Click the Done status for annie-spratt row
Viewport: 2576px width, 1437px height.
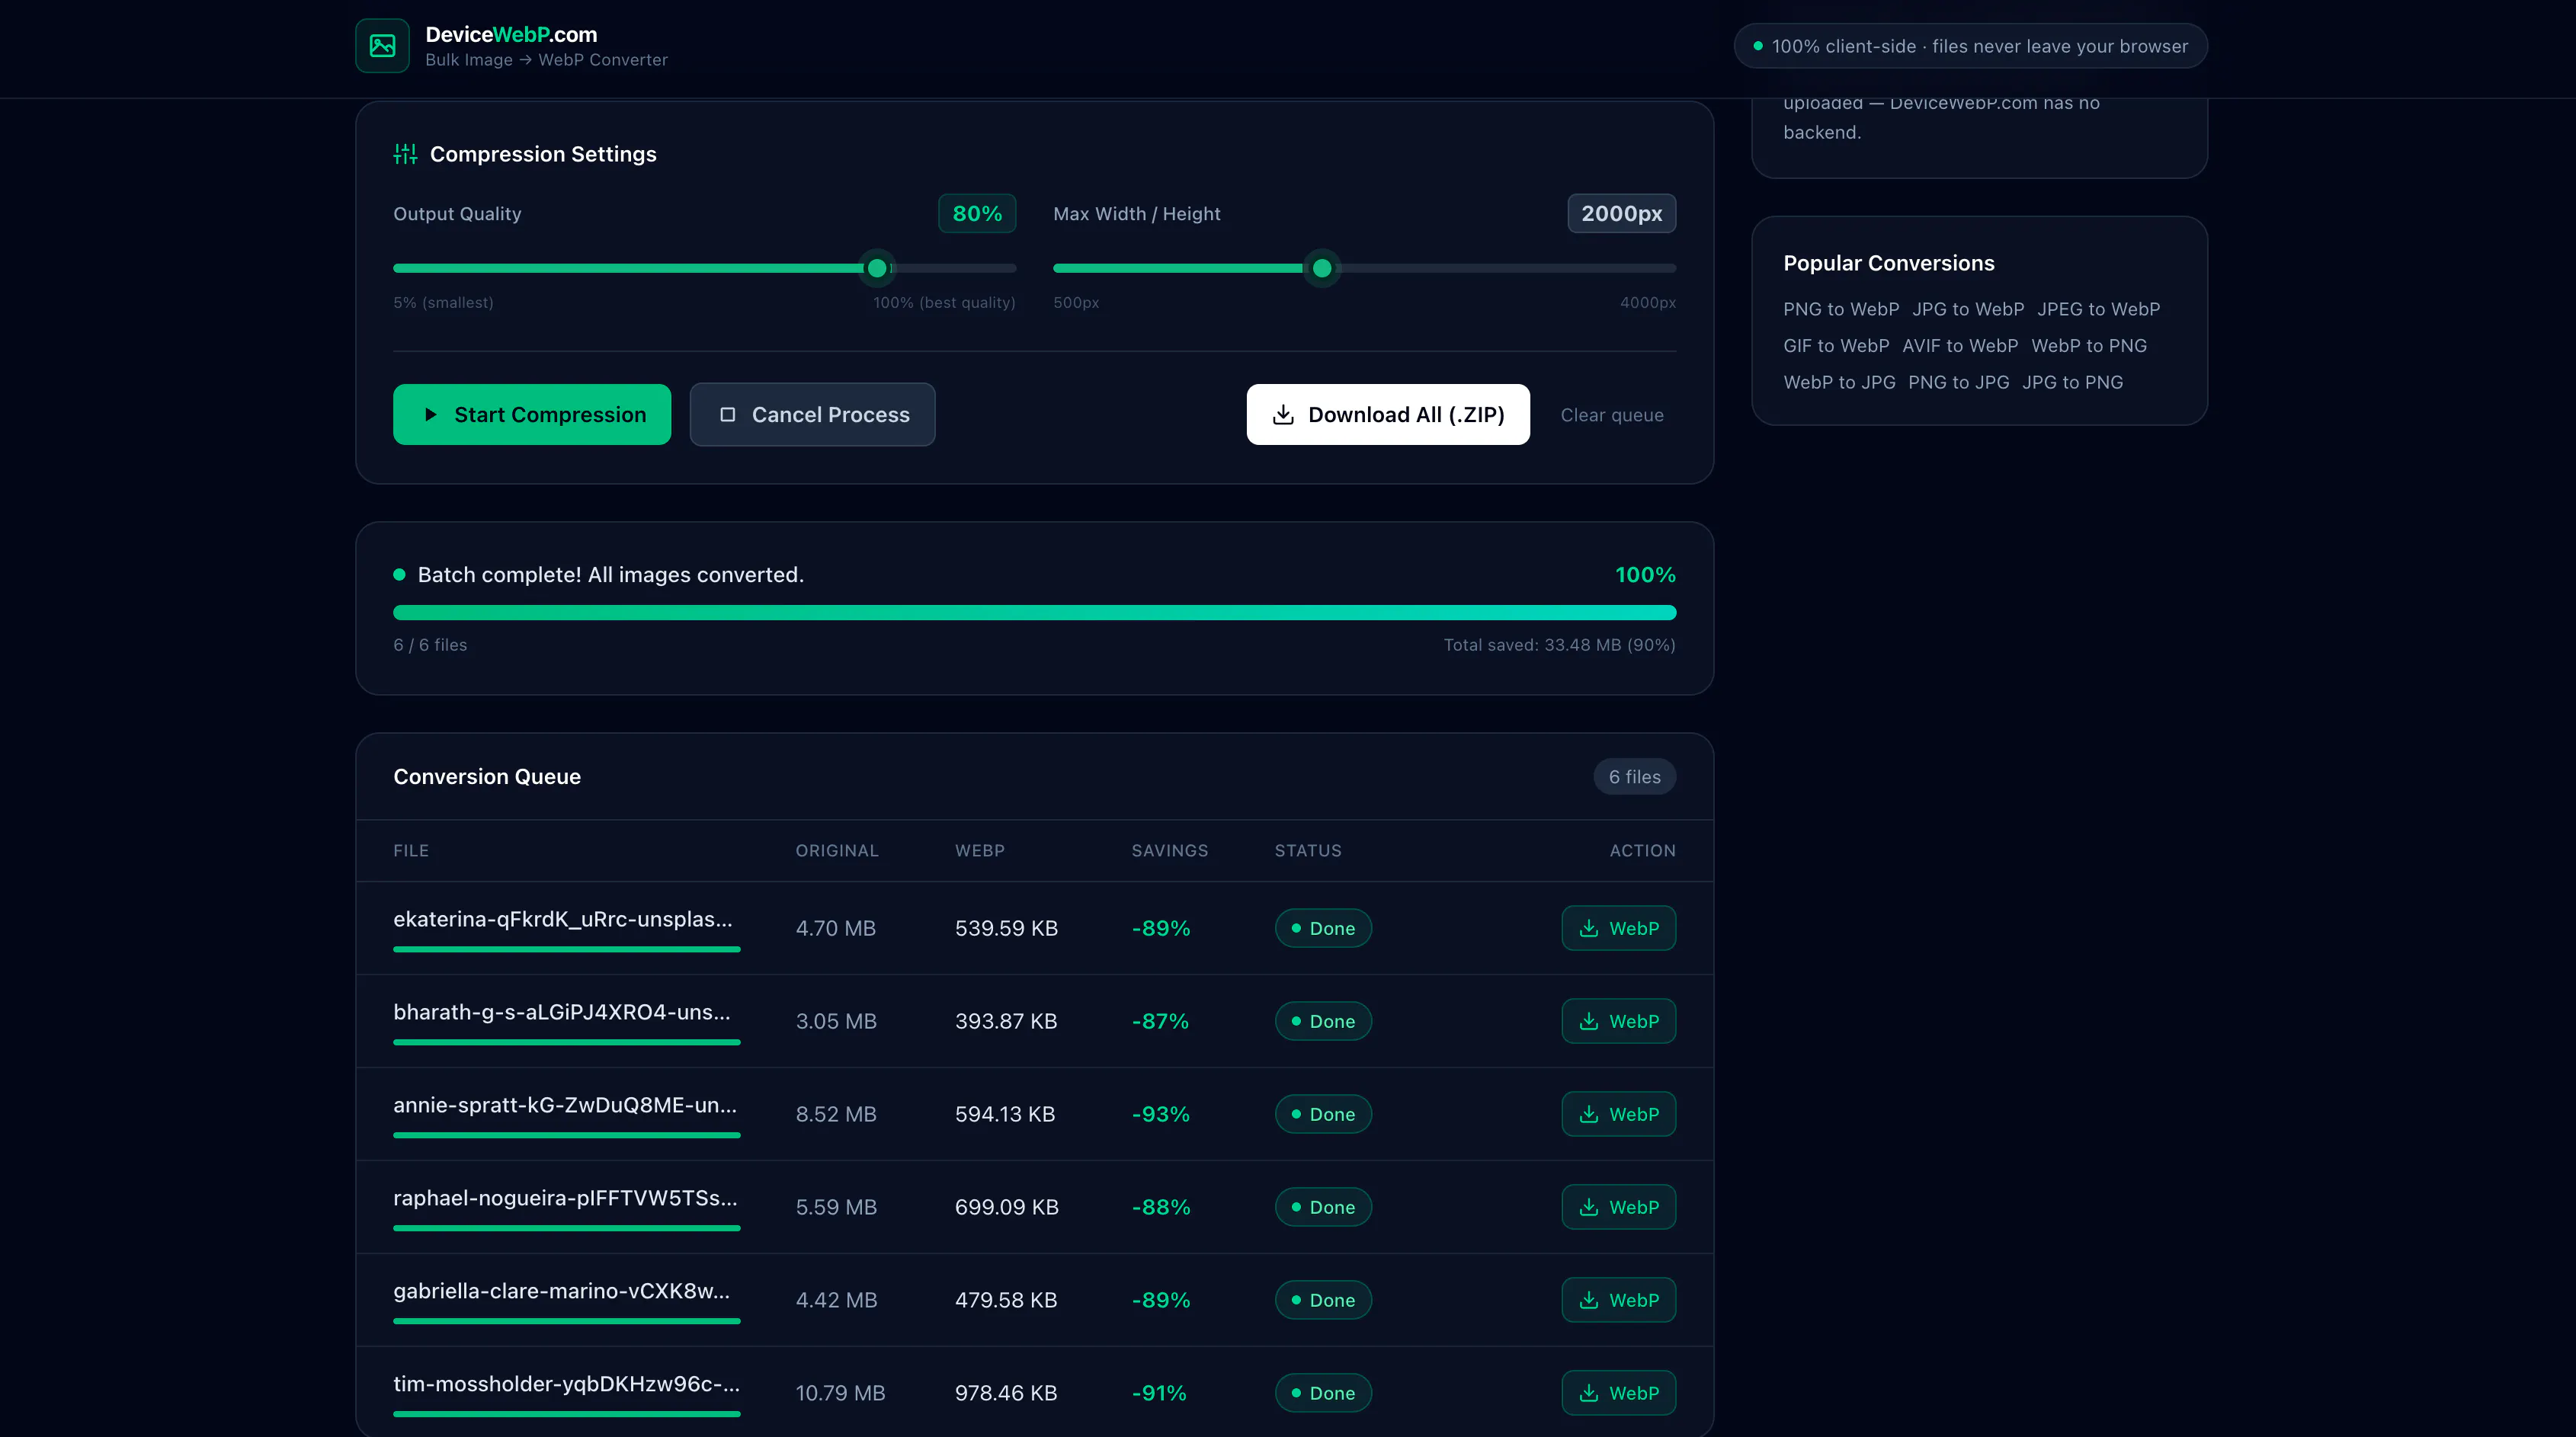coord(1323,1114)
